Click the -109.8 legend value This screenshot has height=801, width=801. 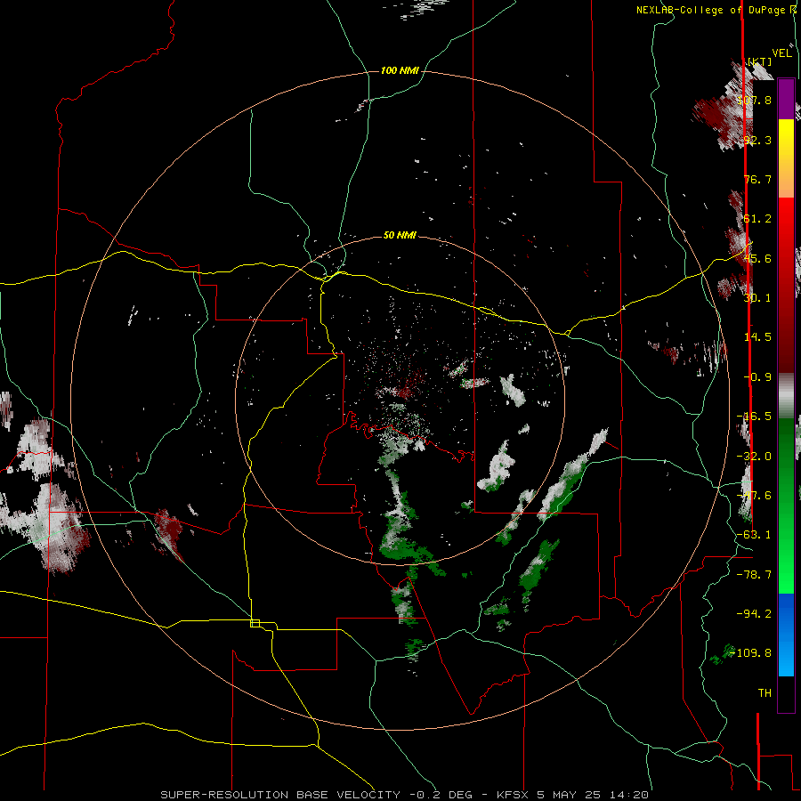tap(751, 653)
